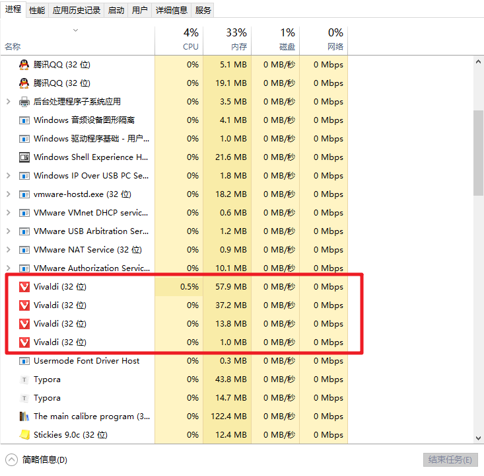
Task: Click the calibre books icon
Action: (x=24, y=416)
